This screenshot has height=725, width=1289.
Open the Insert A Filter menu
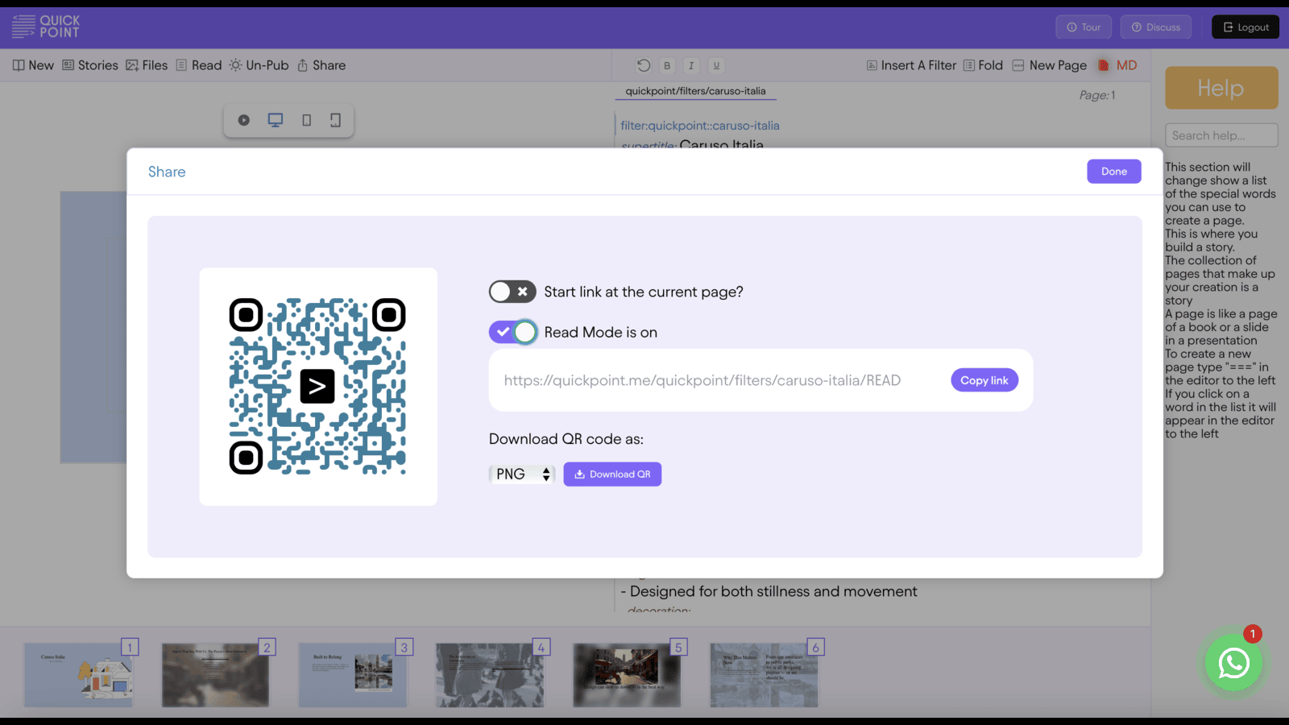coord(911,65)
